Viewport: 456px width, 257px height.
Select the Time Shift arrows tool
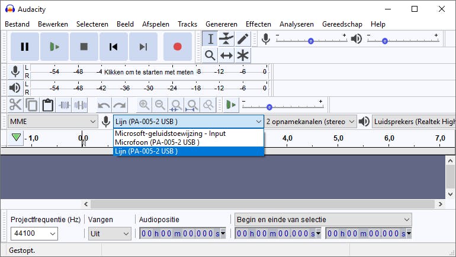[x=226, y=55]
